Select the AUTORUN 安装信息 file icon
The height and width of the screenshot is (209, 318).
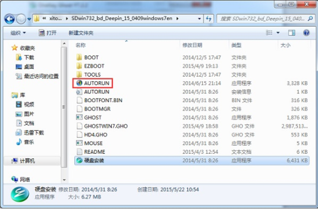click(x=79, y=92)
